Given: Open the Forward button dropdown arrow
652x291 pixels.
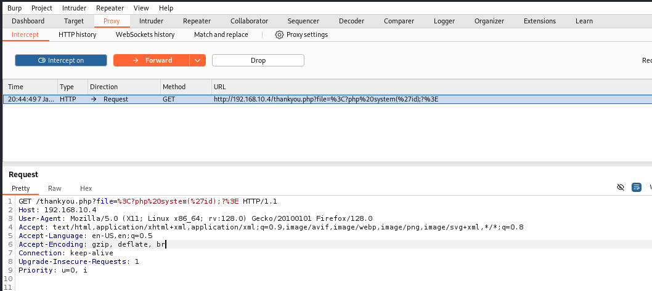Looking at the screenshot, I should click(198, 60).
